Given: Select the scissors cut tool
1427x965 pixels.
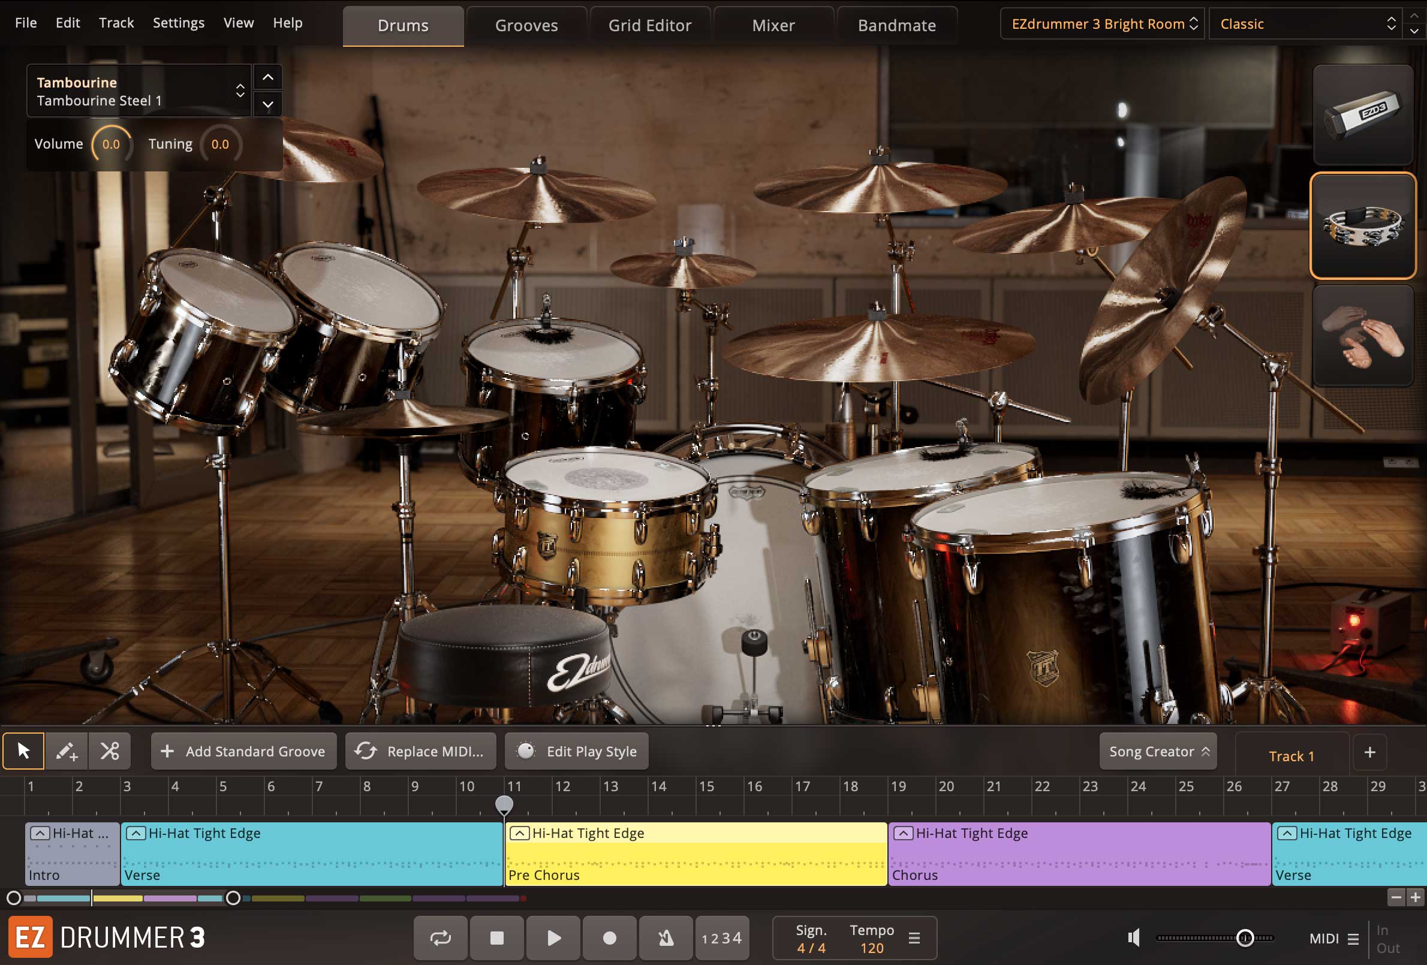Looking at the screenshot, I should coord(110,751).
